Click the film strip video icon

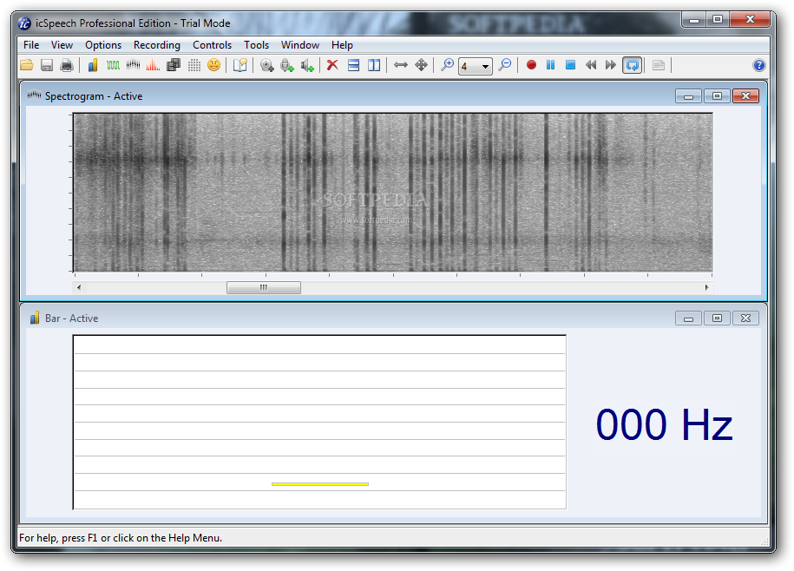click(x=174, y=65)
